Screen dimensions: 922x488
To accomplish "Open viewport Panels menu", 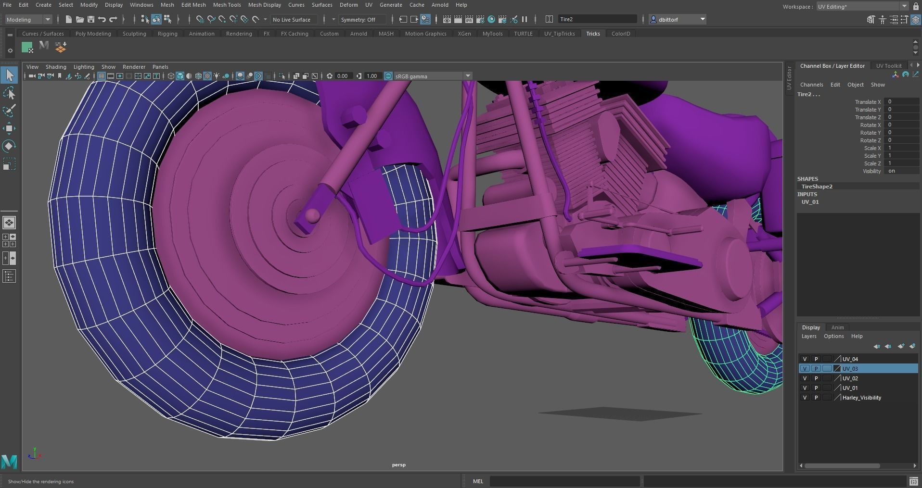I will (160, 67).
